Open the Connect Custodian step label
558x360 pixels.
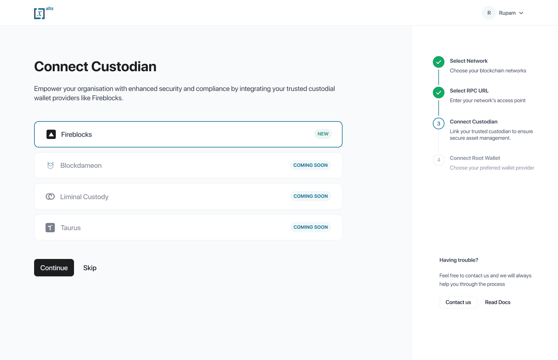coord(474,122)
